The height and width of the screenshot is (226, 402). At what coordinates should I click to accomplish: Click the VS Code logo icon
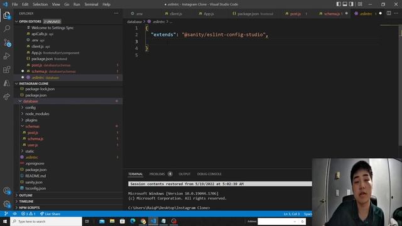tap(5, 4)
